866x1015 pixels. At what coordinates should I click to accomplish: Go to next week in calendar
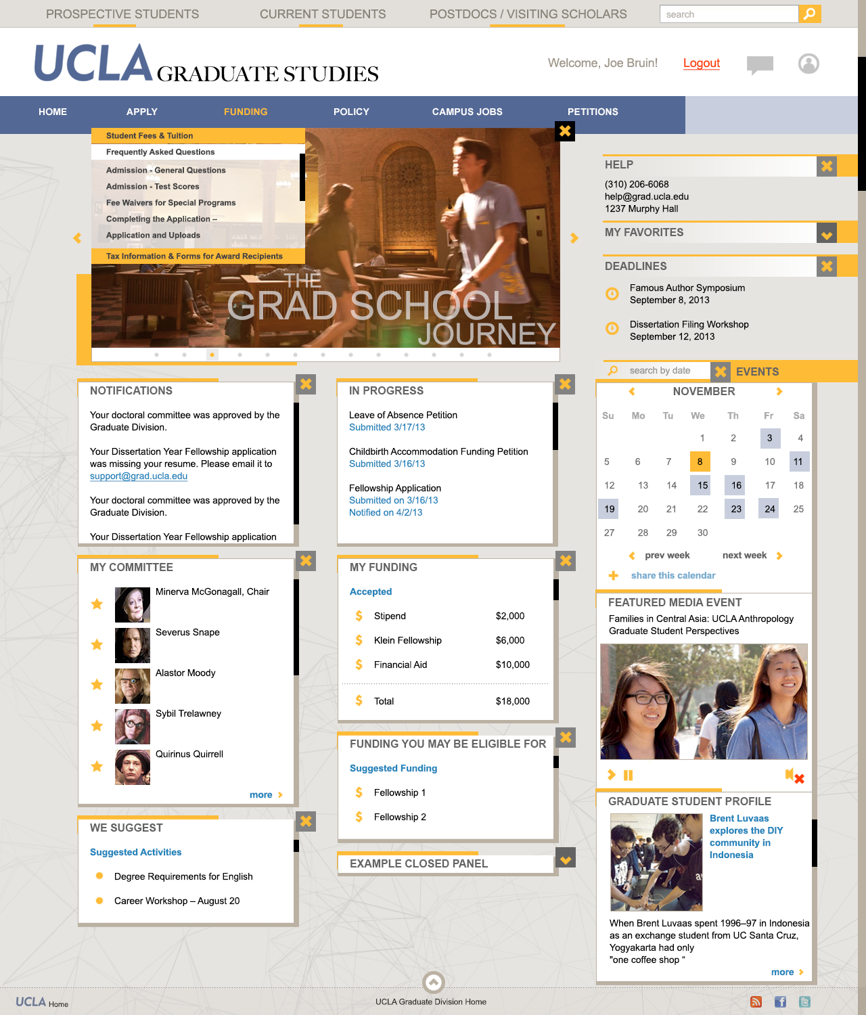744,555
